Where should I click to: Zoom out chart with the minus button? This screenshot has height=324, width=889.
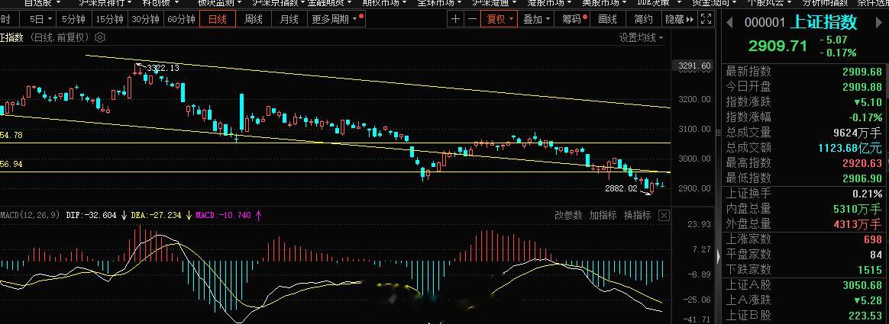tap(472, 19)
